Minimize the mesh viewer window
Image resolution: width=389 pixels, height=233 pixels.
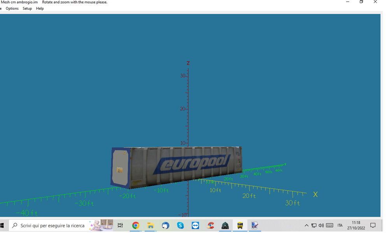(x=347, y=2)
